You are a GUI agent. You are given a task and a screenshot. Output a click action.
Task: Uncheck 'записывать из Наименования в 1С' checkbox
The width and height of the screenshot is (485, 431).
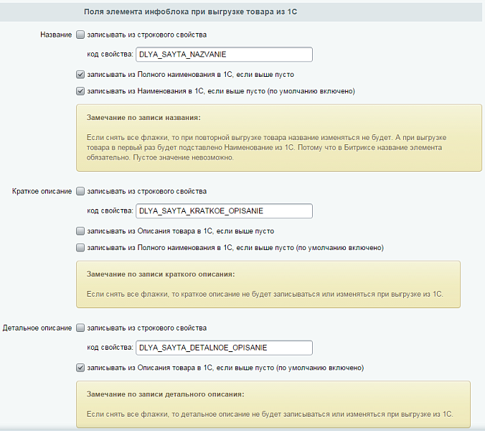pos(80,91)
